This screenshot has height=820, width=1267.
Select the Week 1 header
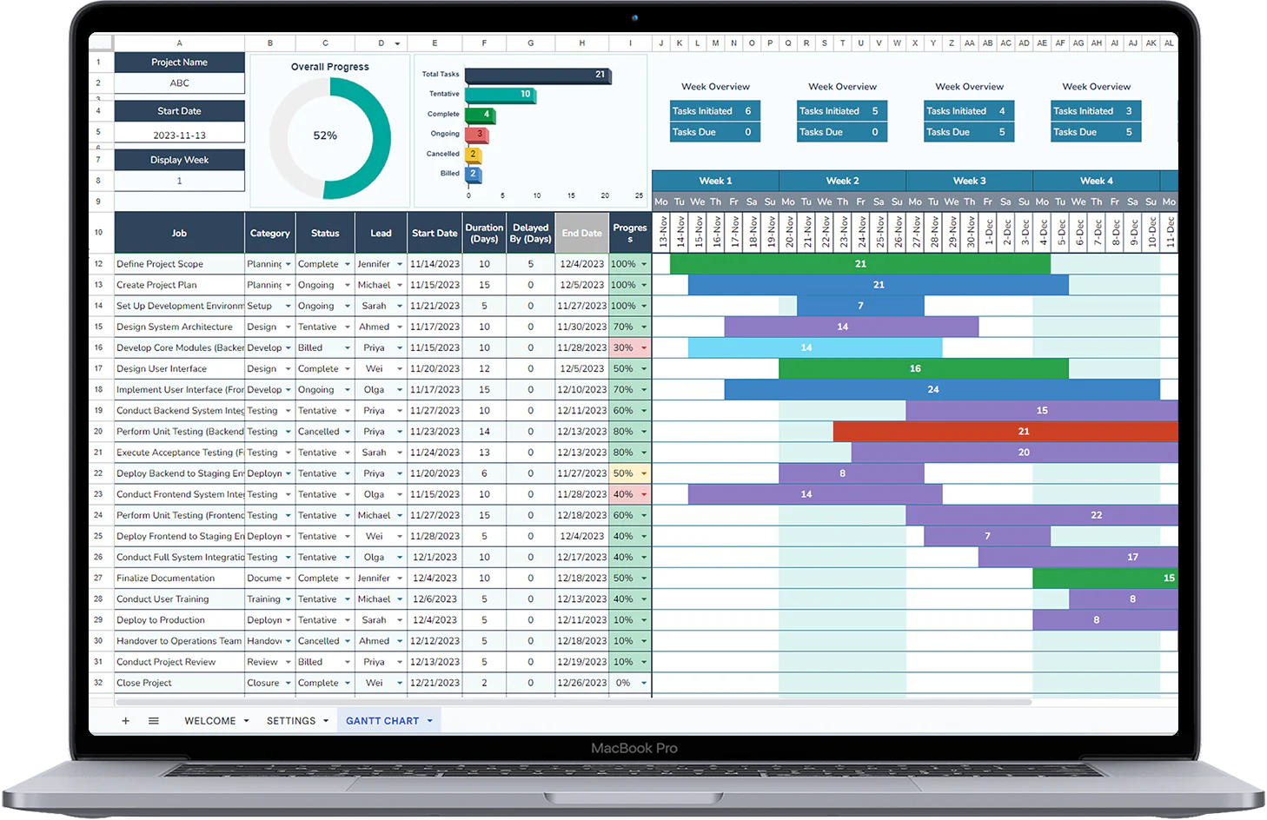(x=715, y=181)
